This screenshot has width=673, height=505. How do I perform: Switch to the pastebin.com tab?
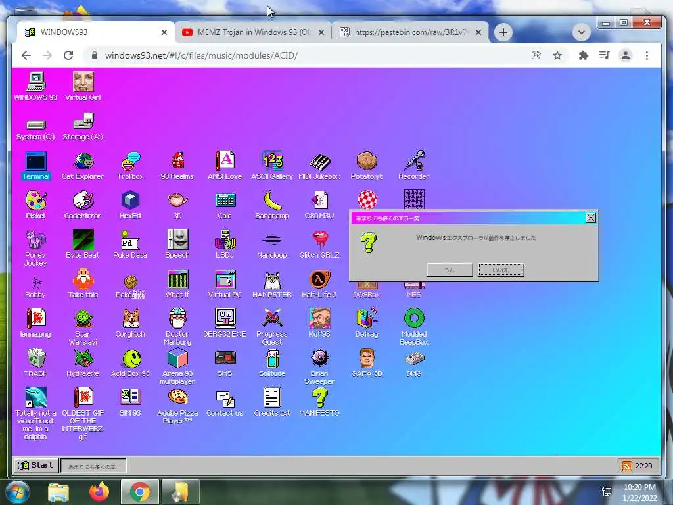coord(410,32)
